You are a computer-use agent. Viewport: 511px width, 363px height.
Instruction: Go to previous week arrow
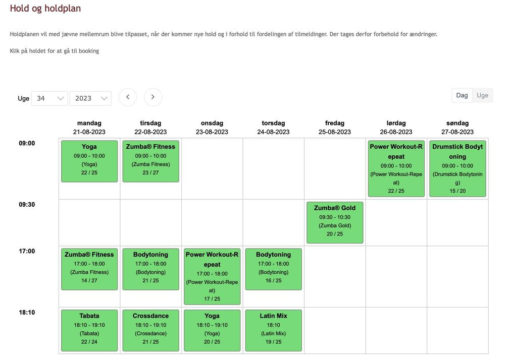click(x=128, y=97)
